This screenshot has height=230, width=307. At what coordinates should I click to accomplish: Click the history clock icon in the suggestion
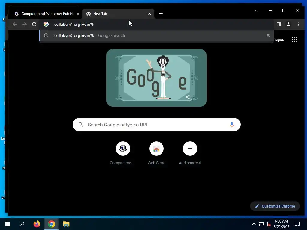(46, 35)
